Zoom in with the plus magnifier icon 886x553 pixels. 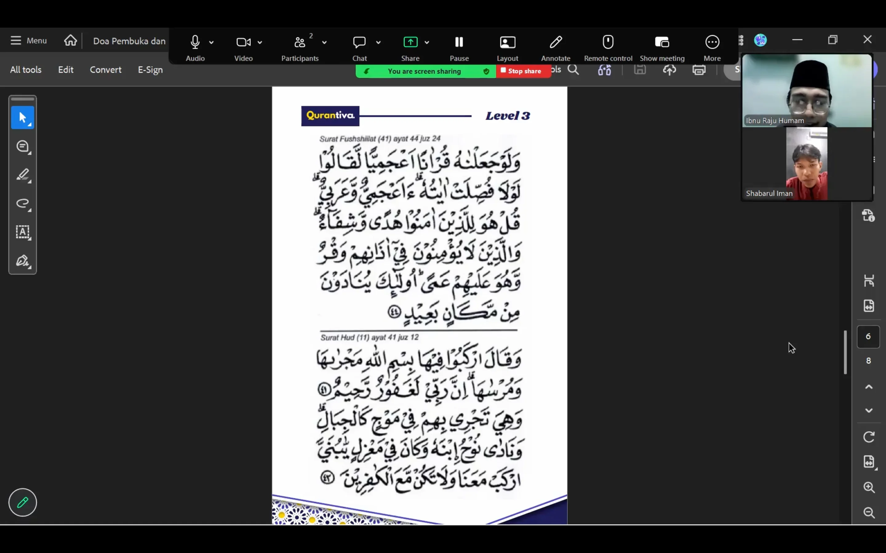click(x=869, y=487)
